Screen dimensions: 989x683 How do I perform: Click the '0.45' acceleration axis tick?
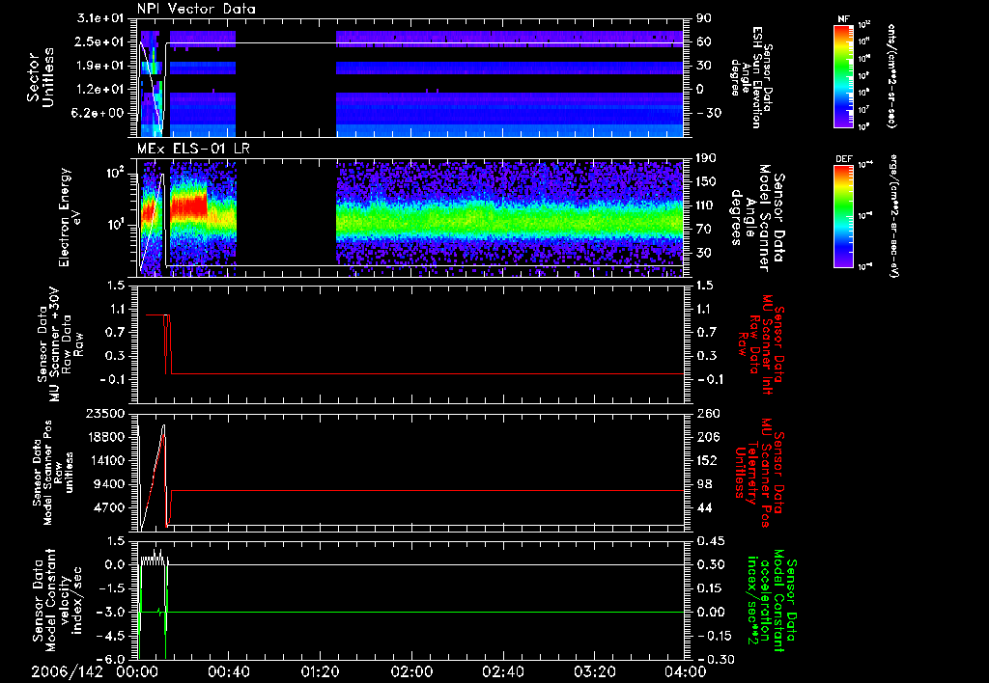710,540
